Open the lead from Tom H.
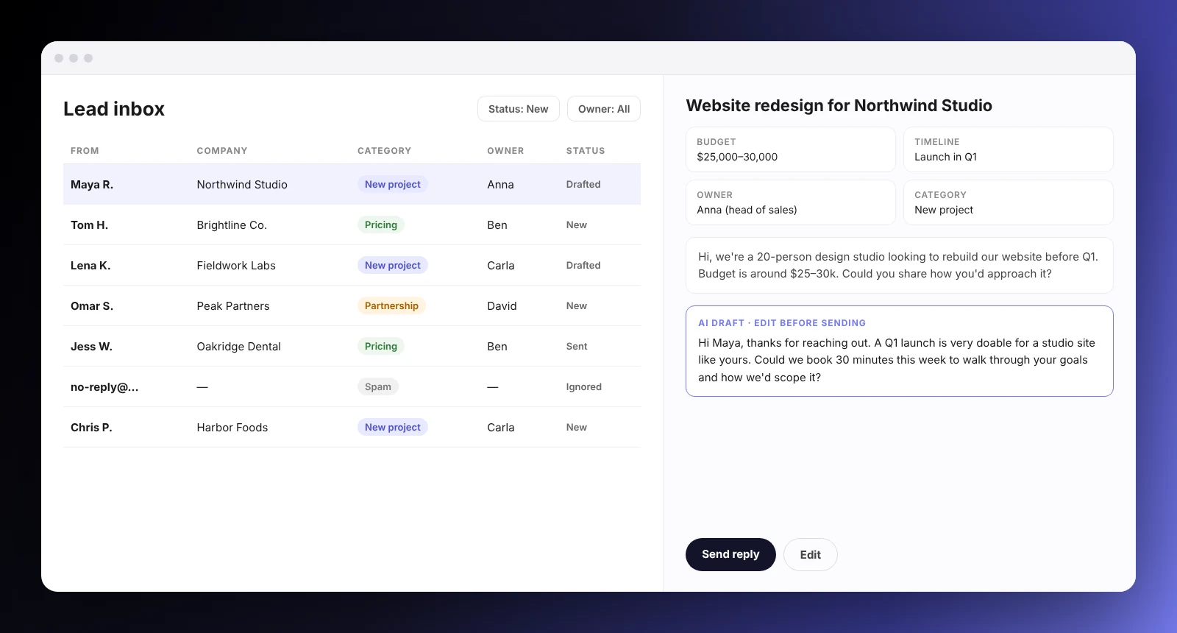Screen dimensions: 1177x633 pos(352,224)
